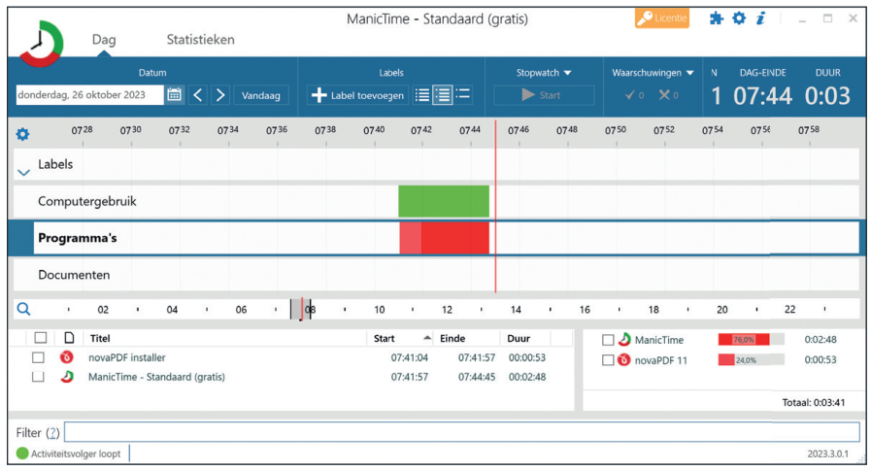
Task: Click ManicTime icon in summary panel
Action: pos(624,339)
